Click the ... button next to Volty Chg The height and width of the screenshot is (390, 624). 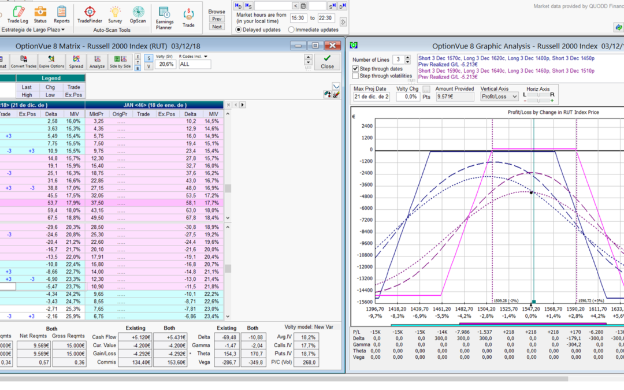(x=426, y=89)
